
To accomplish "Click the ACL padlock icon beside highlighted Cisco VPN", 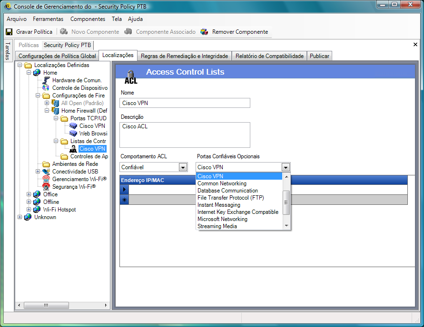I will coord(73,148).
